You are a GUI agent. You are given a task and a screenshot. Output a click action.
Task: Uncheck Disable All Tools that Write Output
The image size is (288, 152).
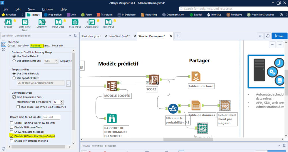point(12,136)
